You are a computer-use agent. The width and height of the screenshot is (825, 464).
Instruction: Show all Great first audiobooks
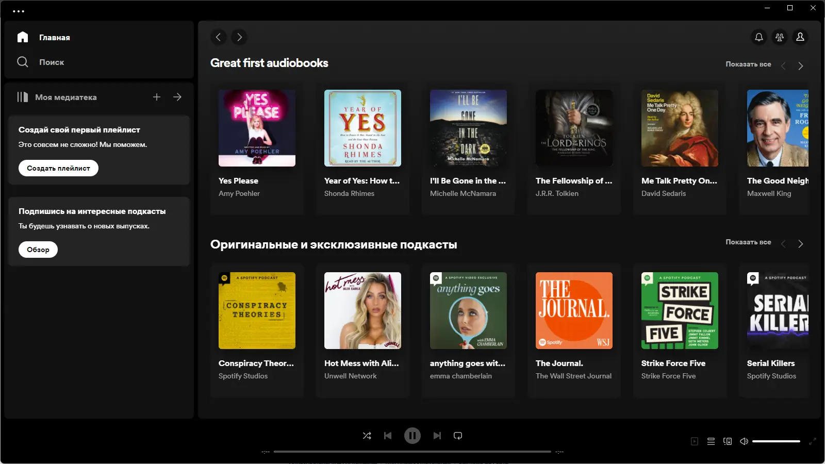pos(748,64)
